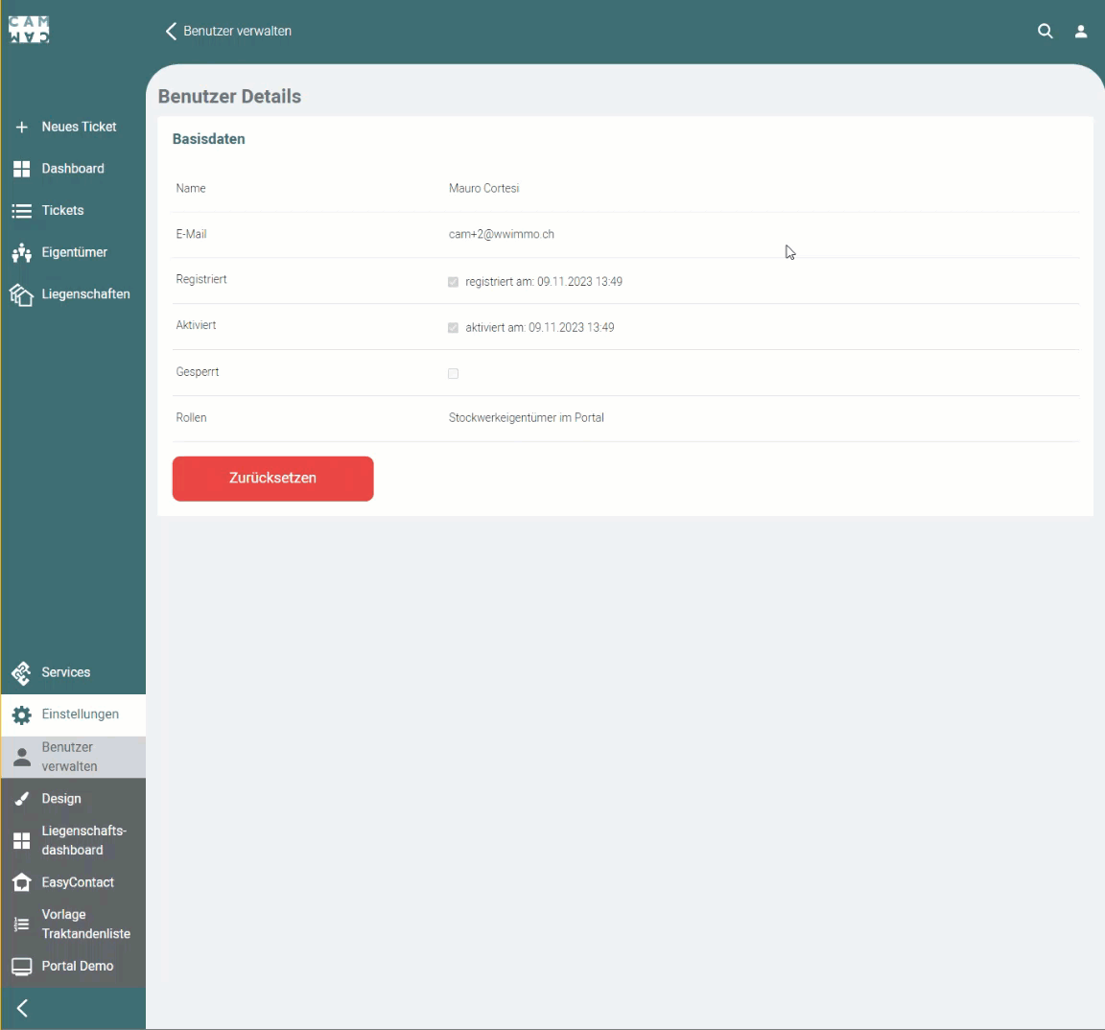This screenshot has height=1030, width=1105.
Task: Open the Liegenschaften menu entry
Action: 73,294
